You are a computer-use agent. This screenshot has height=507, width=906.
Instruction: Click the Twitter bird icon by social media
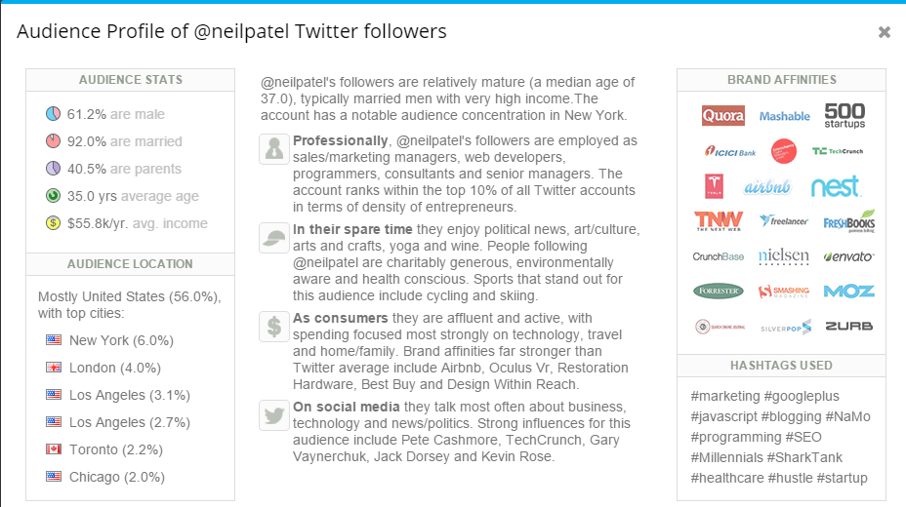(x=274, y=415)
